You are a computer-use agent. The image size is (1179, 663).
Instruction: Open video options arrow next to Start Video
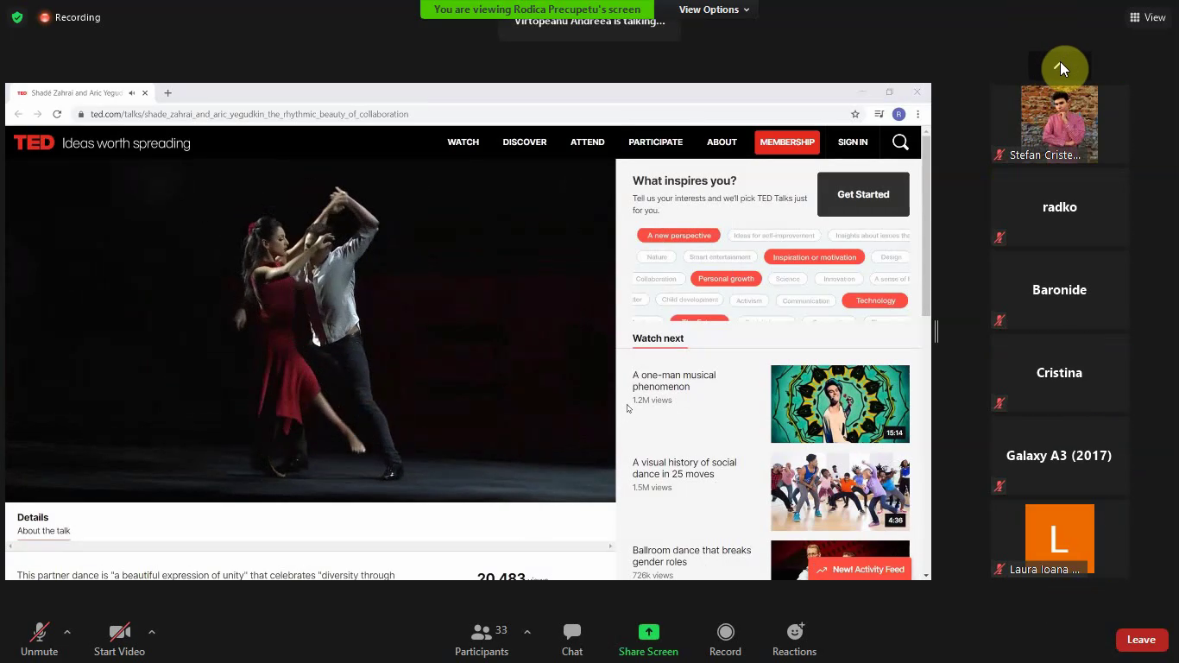(152, 632)
